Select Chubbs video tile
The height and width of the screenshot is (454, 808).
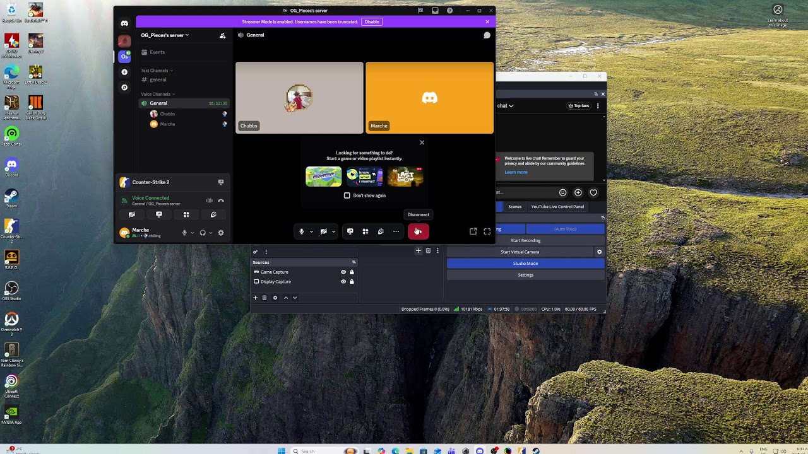299,98
